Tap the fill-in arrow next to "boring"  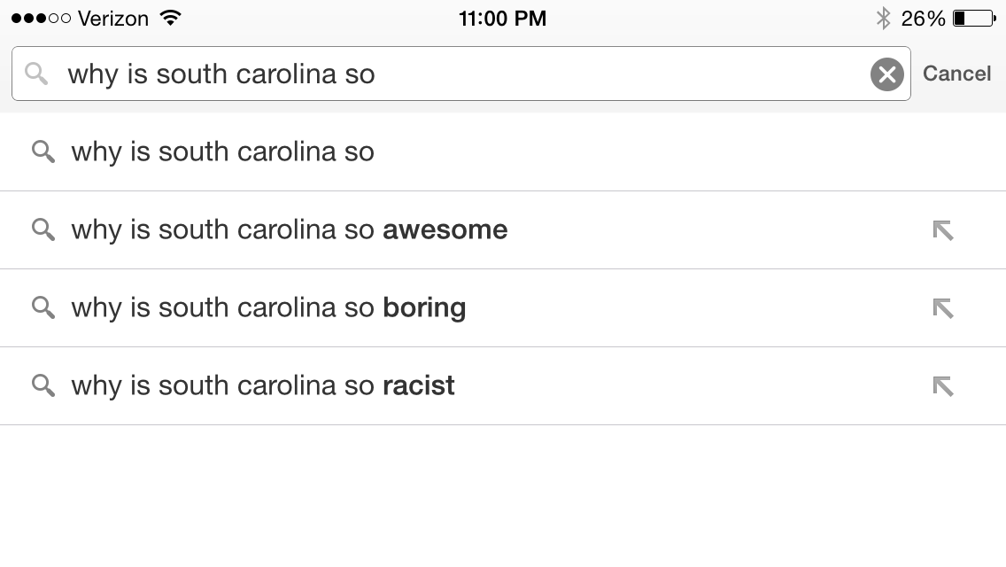click(943, 308)
